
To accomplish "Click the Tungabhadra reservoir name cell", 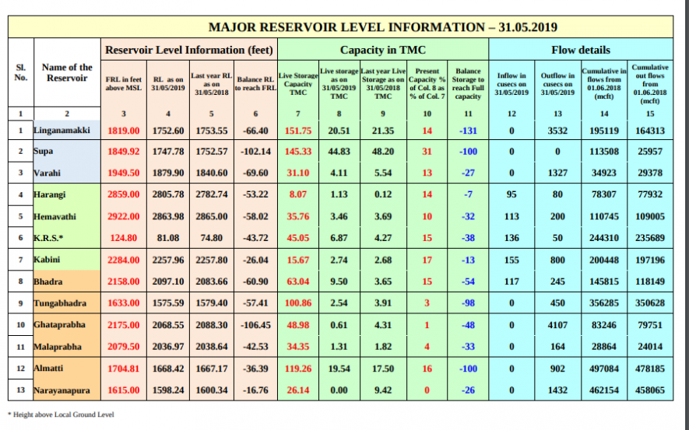I will [60, 302].
